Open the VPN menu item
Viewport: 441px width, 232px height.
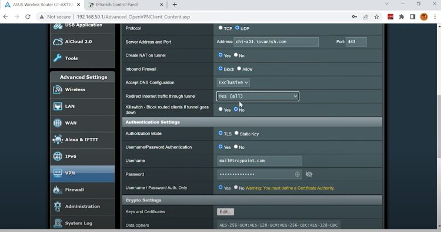coord(82,173)
